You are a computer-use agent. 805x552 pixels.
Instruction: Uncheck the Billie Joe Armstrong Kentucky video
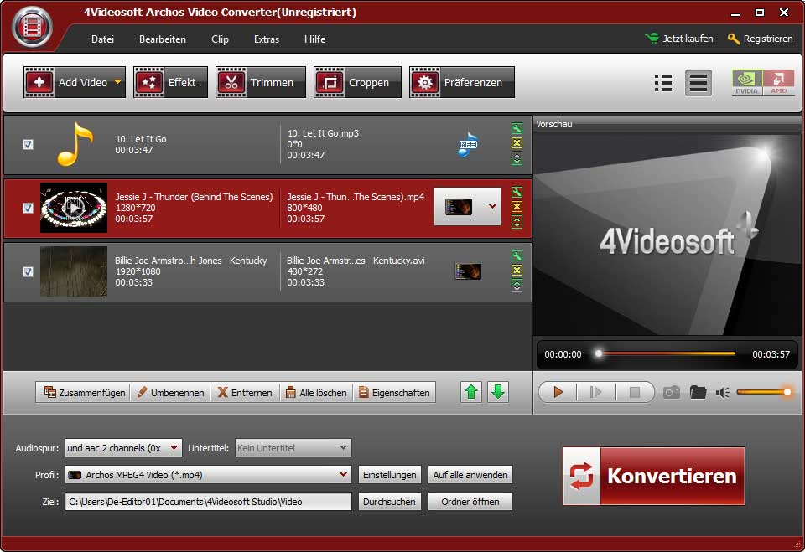click(x=28, y=271)
